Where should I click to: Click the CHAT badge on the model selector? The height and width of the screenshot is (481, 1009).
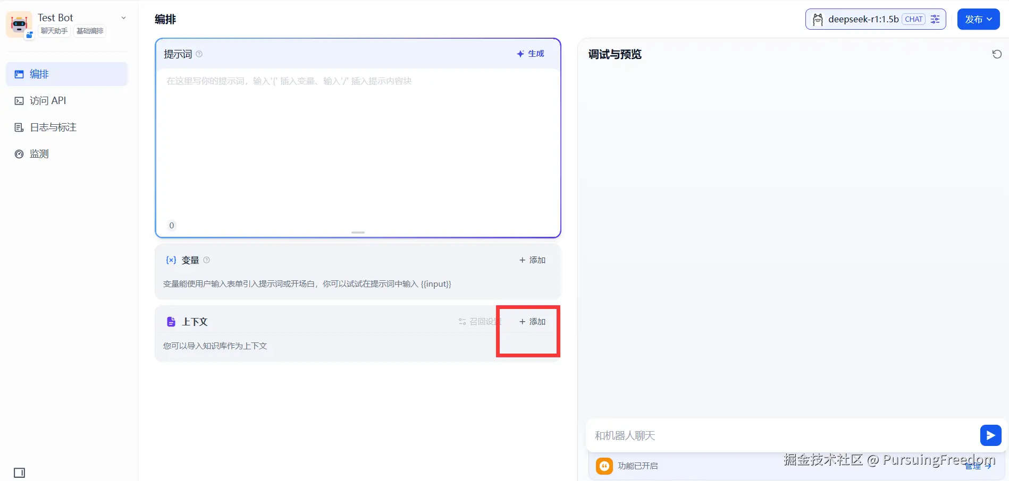(914, 19)
